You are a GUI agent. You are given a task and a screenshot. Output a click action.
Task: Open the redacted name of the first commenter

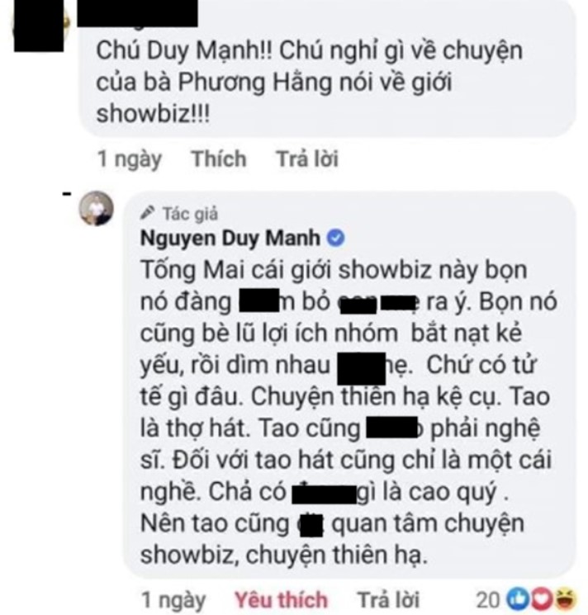pyautogui.click(x=137, y=13)
